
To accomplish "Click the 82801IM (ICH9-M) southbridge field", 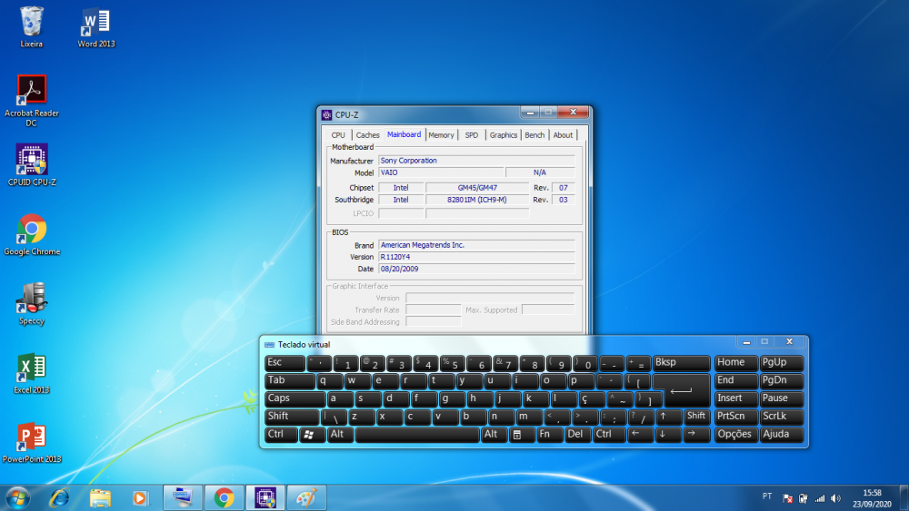I will click(477, 200).
